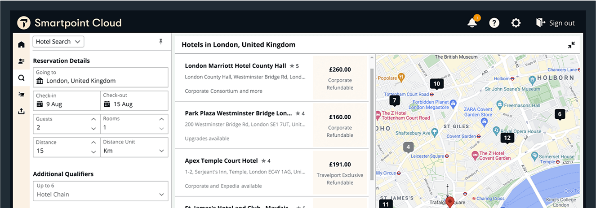Increase the Guests count stepper

point(93,119)
